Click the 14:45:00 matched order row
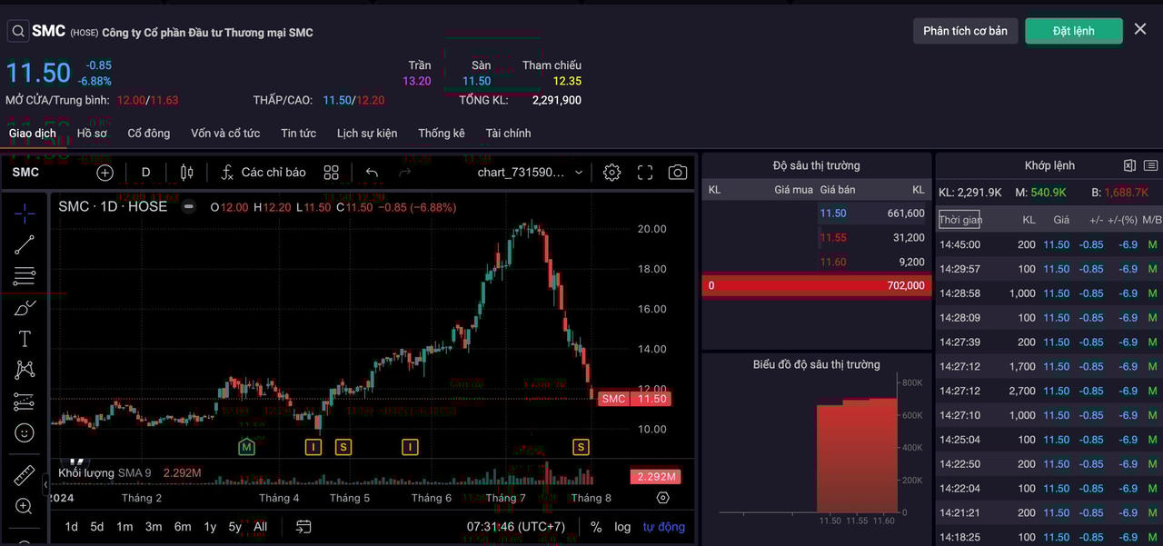This screenshot has height=546, width=1163. [x=1049, y=244]
